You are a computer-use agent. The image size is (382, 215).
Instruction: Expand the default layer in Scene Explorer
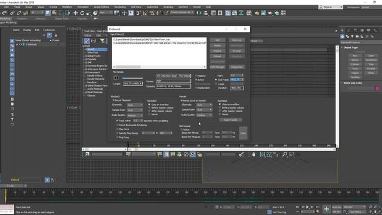click(17, 45)
